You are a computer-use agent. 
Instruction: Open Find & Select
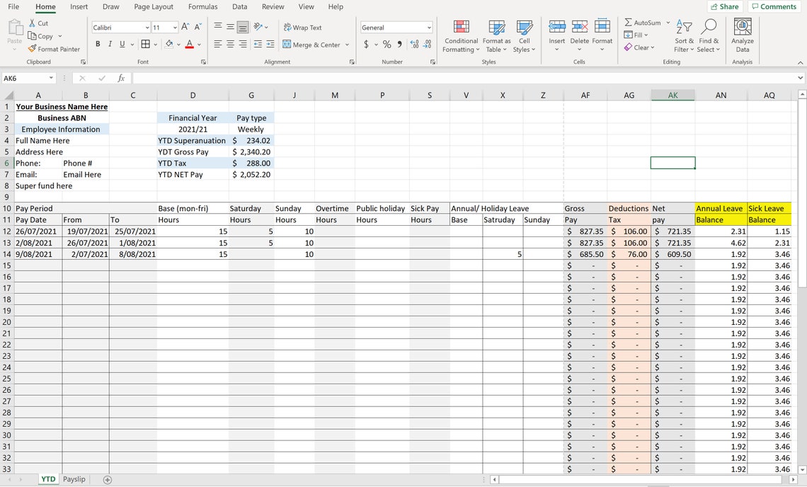click(708, 37)
